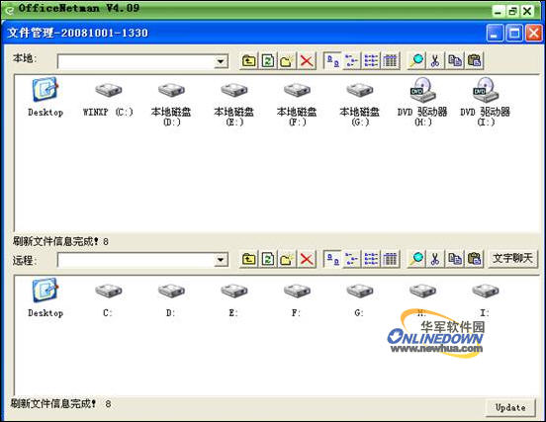The width and height of the screenshot is (546, 422).
Task: Select remote C: drive
Action: pyautogui.click(x=108, y=299)
